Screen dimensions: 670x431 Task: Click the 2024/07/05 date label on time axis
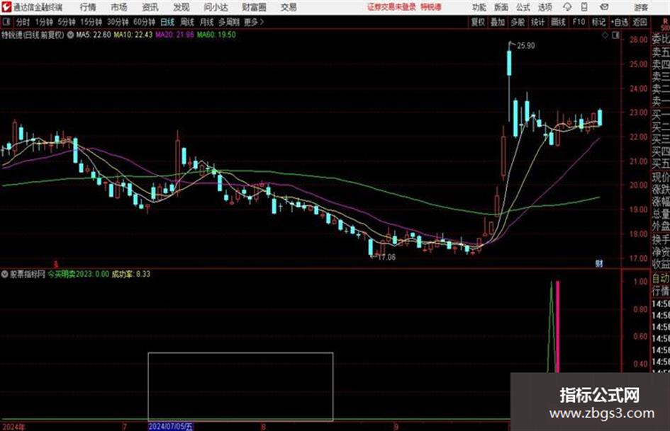[x=171, y=426]
